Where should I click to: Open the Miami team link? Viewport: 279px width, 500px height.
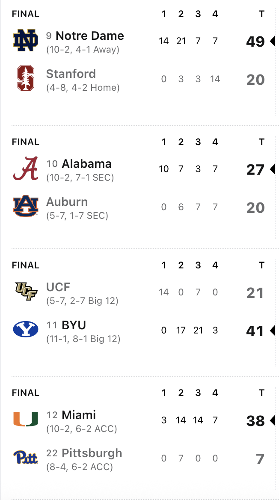[x=79, y=415]
